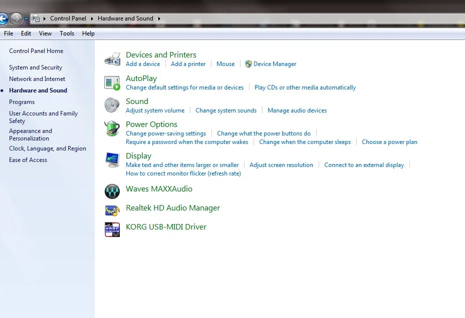Image resolution: width=465 pixels, height=318 pixels.
Task: Click Add a printer link
Action: [188, 64]
